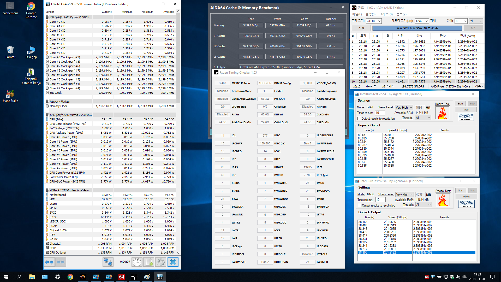This screenshot has height=282, width=501.
Task: Open Google Chrome desktop shortcut
Action: (31, 10)
